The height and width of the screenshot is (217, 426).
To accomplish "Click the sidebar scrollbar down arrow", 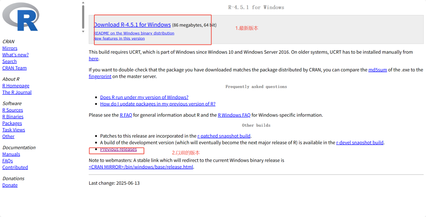I will point(83,32).
